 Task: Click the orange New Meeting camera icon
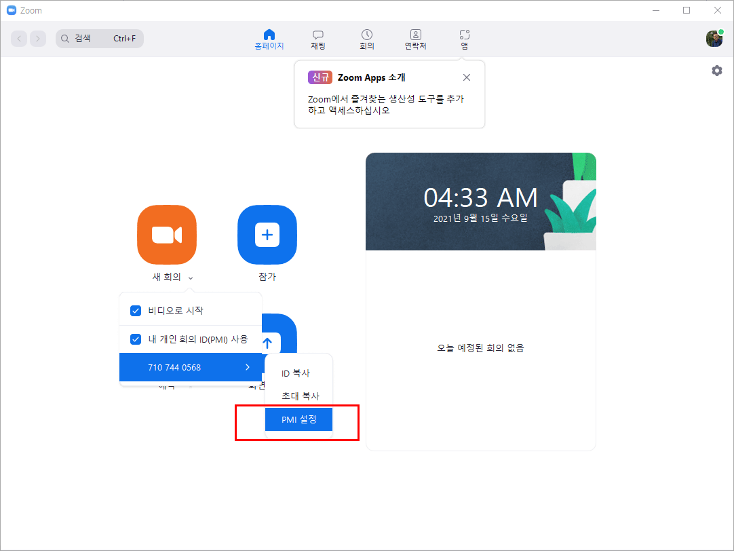[167, 235]
